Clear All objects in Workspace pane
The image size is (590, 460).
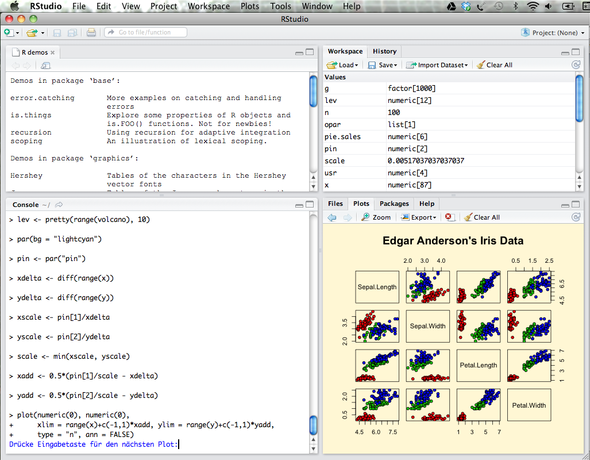coord(495,65)
